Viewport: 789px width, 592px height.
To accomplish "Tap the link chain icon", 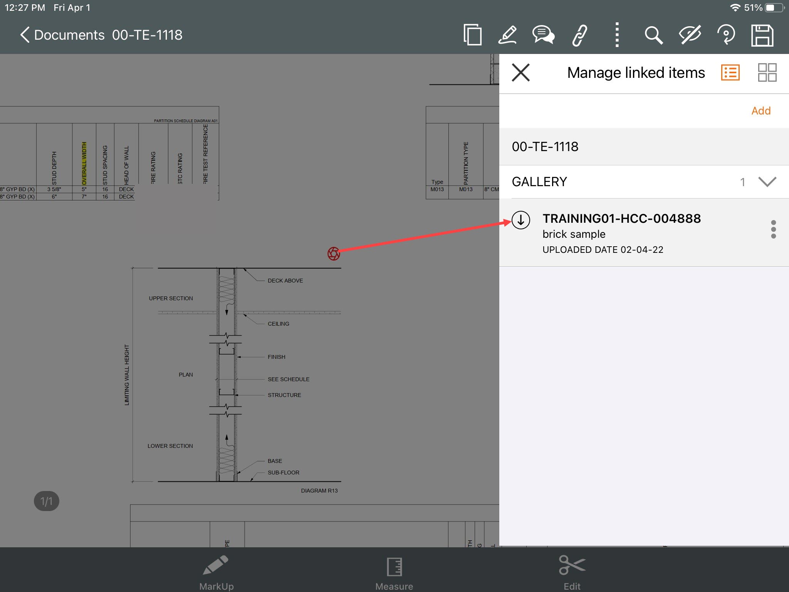I will 579,35.
